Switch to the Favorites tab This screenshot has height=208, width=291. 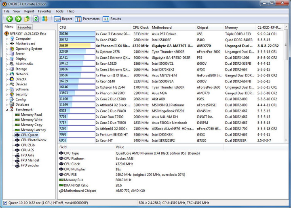pyautogui.click(x=25, y=27)
